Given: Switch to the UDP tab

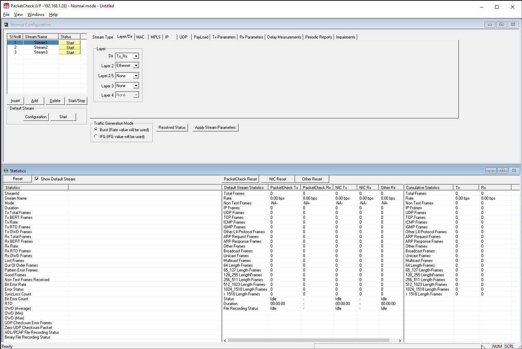Looking at the screenshot, I should point(183,37).
